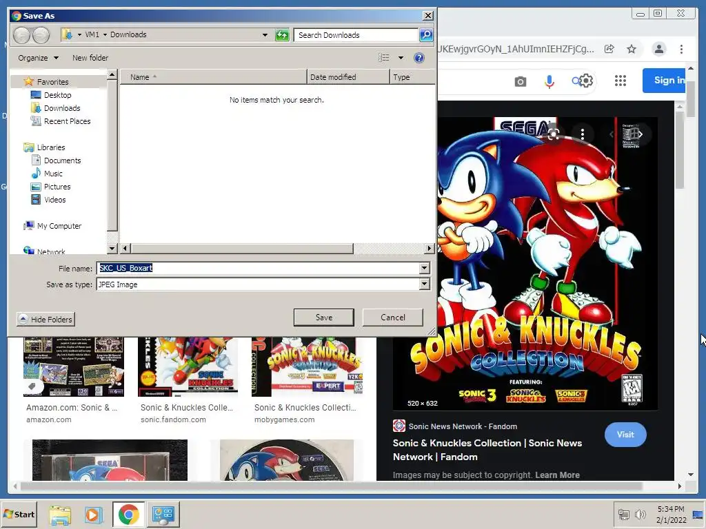Image resolution: width=706 pixels, height=529 pixels.
Task: Click the Forward arrow in Save As dialog
Action: click(41, 35)
